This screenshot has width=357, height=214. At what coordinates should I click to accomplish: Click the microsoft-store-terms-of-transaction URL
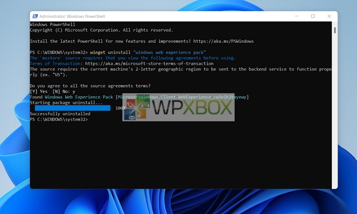pos(149,64)
